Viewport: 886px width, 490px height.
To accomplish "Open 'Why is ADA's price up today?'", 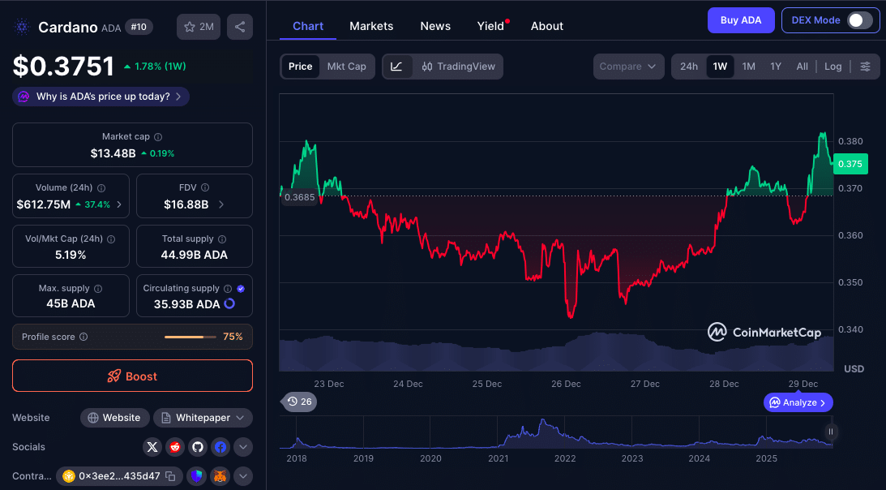I will 101,97.
